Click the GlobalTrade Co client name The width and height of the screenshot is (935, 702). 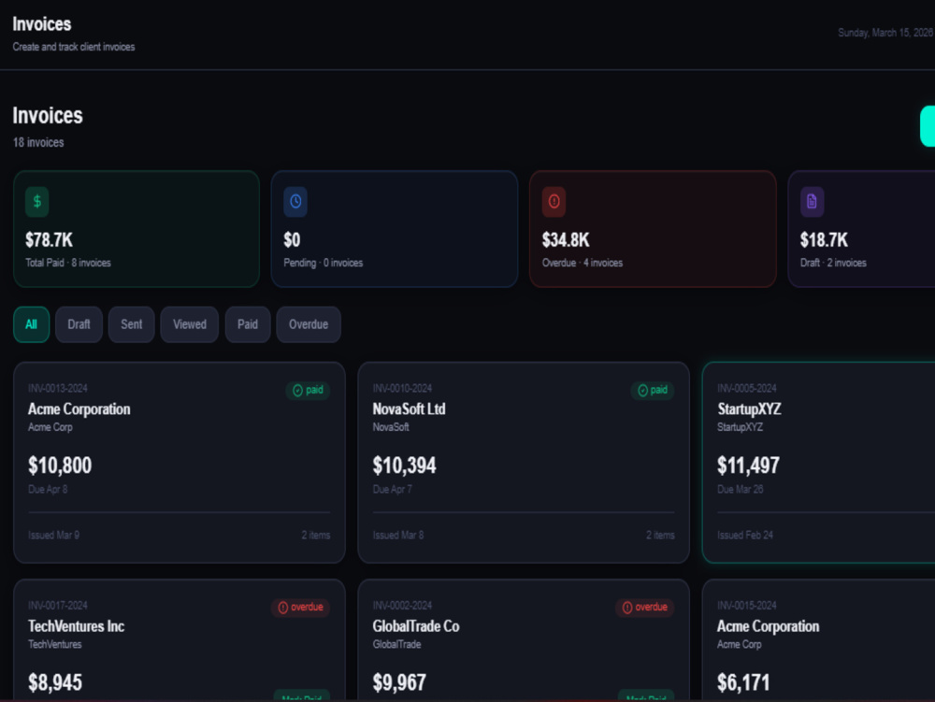[416, 626]
